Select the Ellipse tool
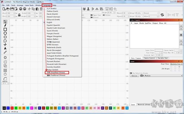 coord(5,33)
